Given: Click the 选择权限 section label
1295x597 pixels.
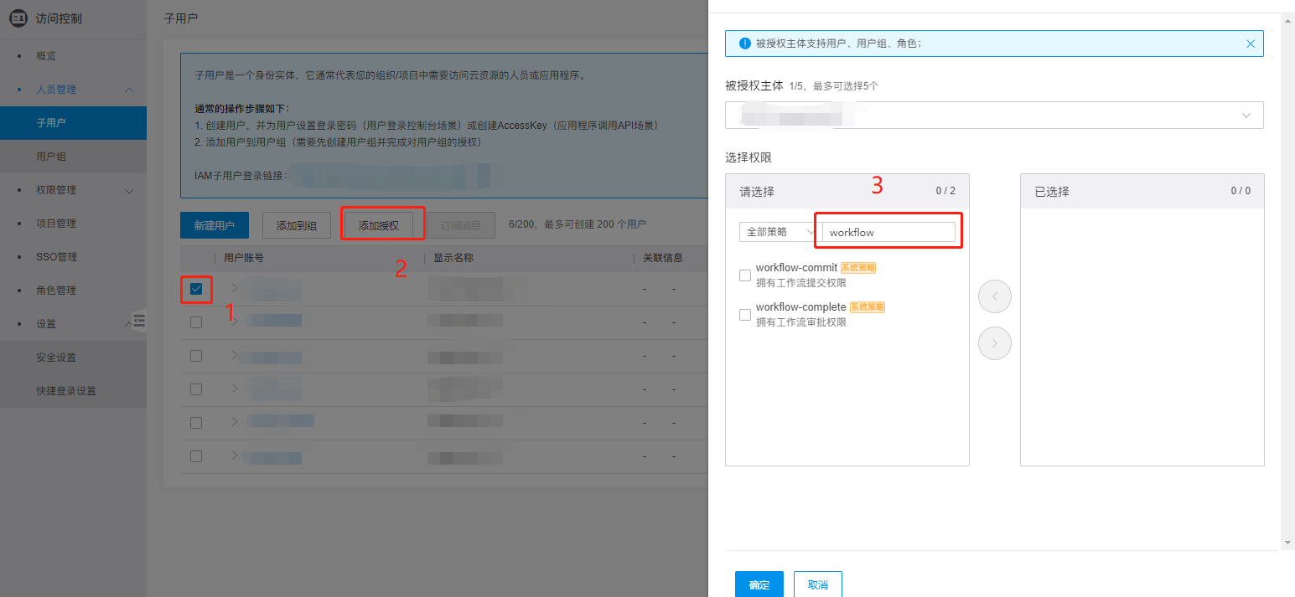Looking at the screenshot, I should coord(749,157).
